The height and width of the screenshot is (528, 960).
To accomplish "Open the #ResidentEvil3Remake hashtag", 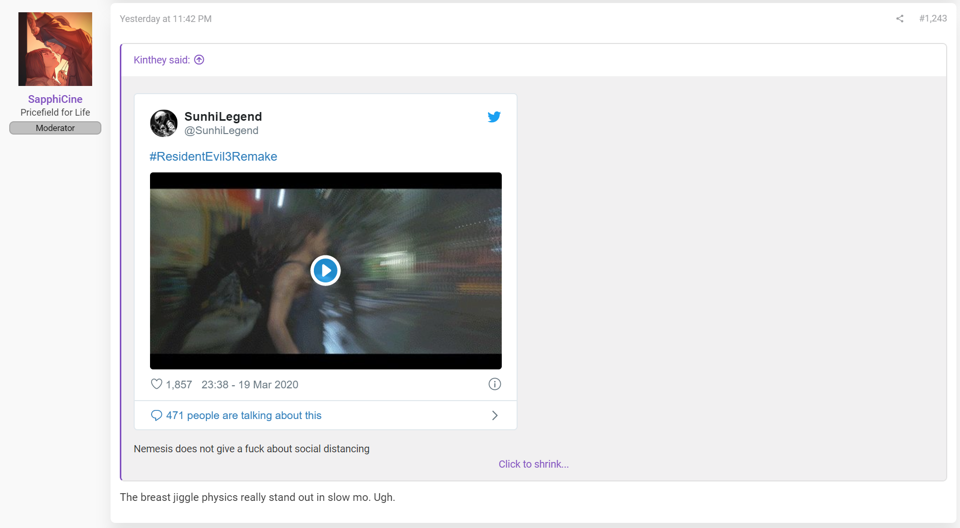I will click(x=214, y=157).
